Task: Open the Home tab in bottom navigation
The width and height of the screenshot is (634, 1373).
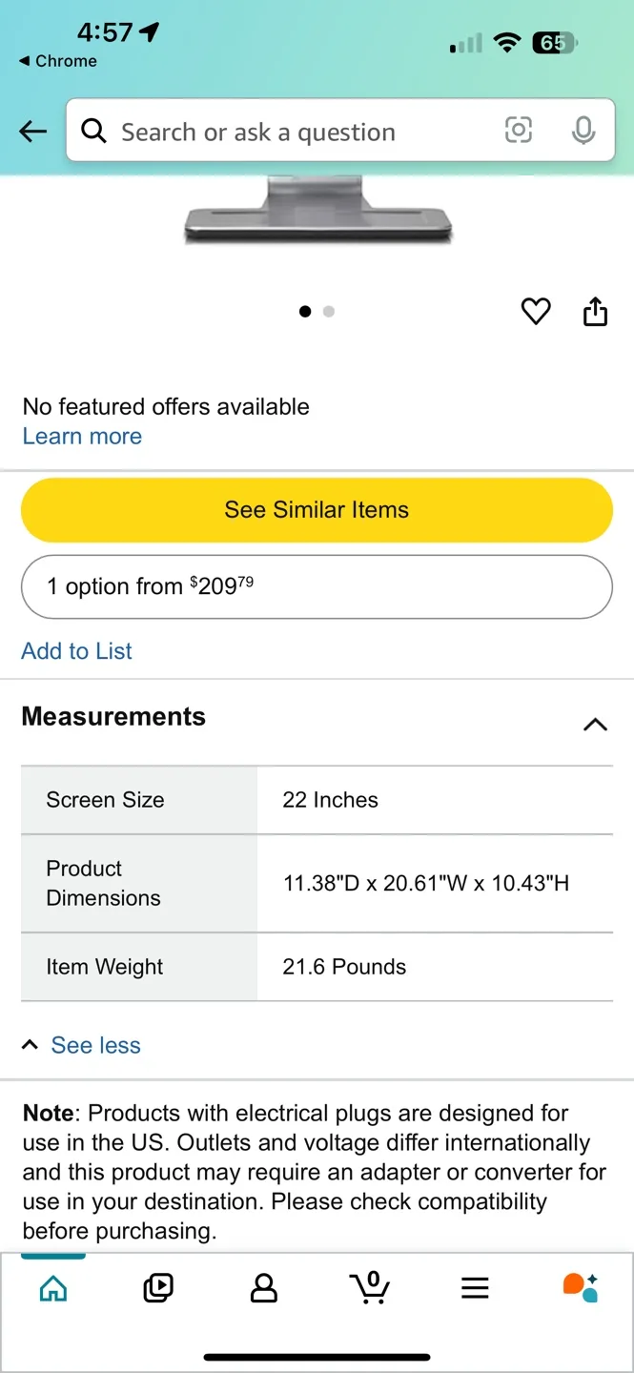Action: coord(52,1287)
